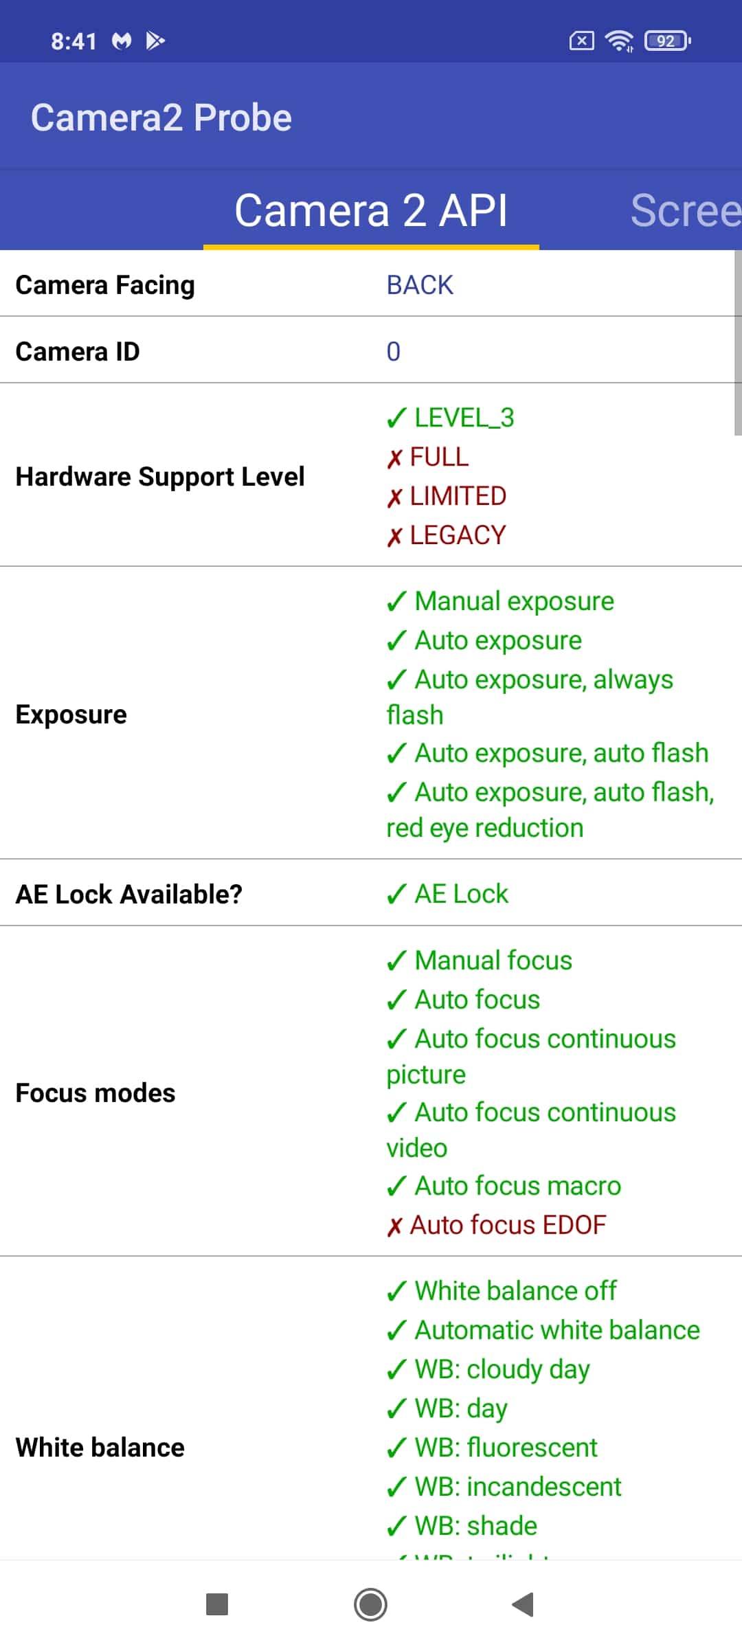Tap the Camera ID value 0

click(393, 352)
